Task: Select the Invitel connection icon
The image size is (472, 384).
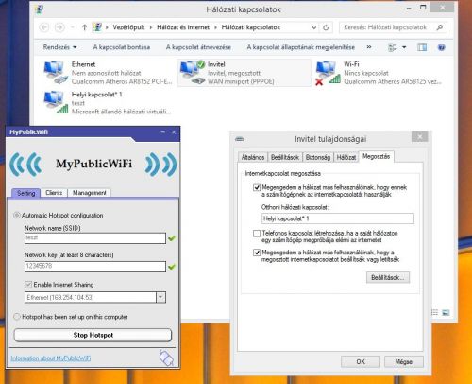Action: 193,73
